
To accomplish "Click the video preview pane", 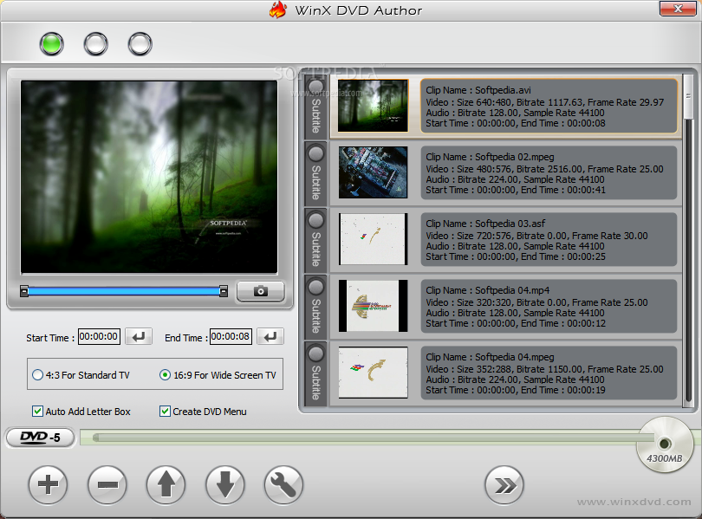I will click(149, 177).
